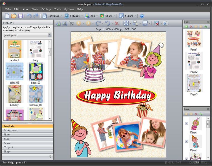Create a new blank collage file
Screen dimensions: 212x166
[x=7, y=16]
